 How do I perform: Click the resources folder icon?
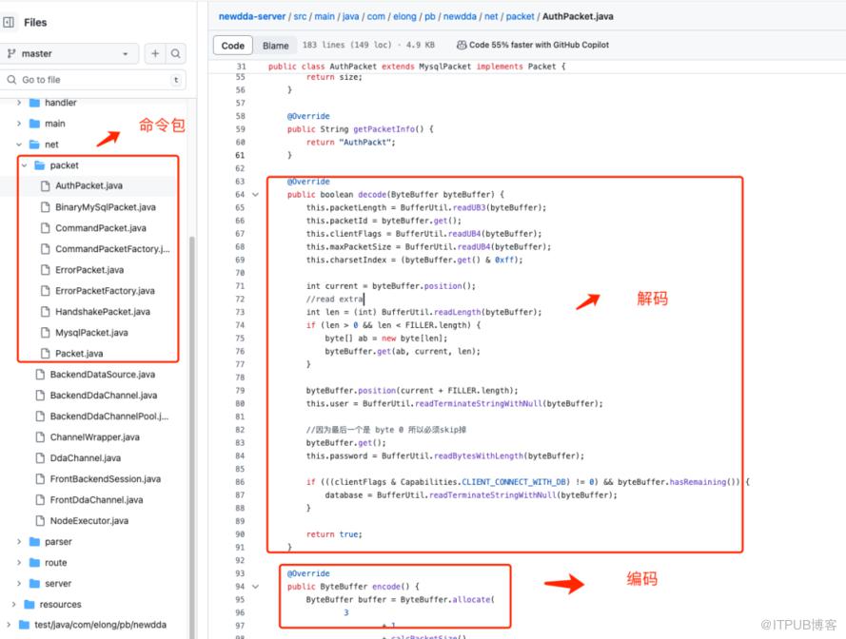(x=30, y=605)
